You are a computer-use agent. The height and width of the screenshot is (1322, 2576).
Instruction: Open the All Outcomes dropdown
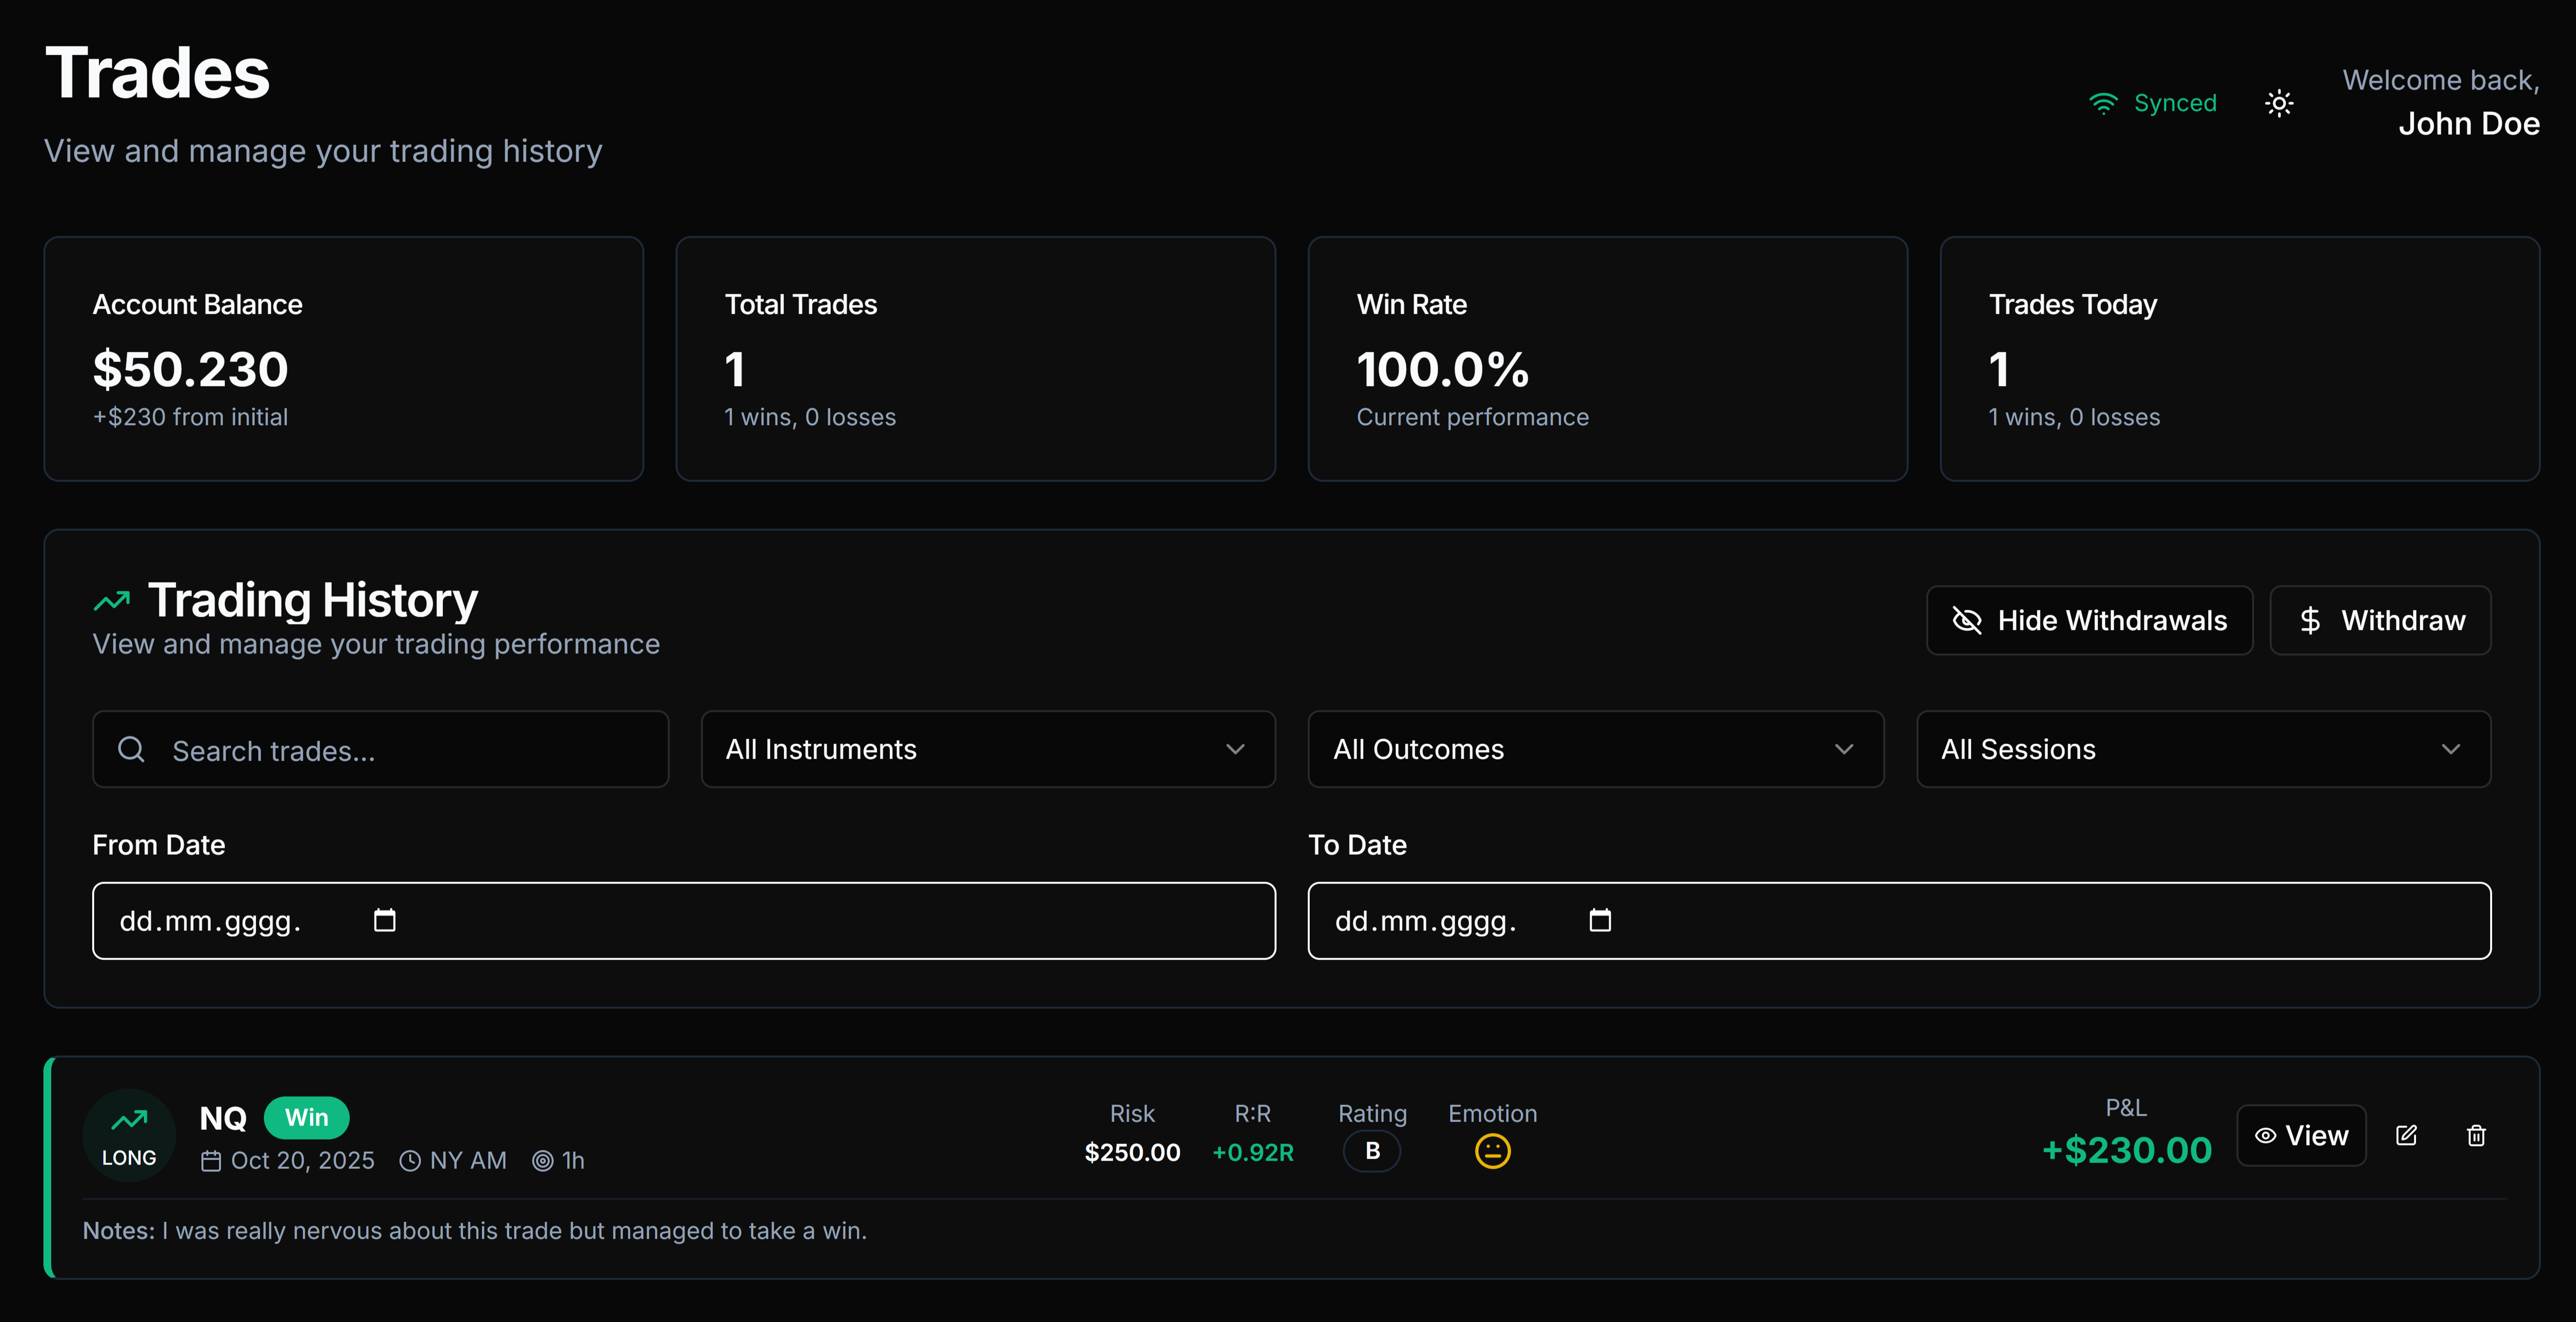[x=1596, y=749]
